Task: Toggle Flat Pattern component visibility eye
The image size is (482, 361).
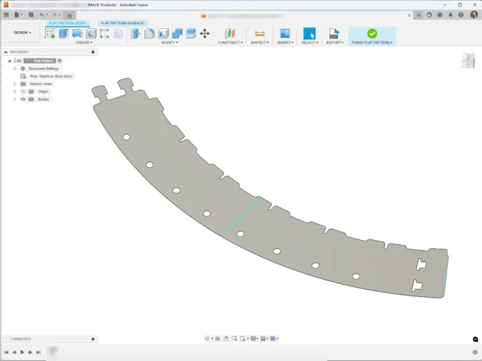Action: coord(19,61)
